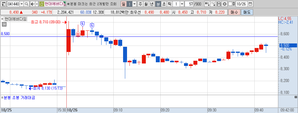
Task: Click the add candlestick chart icon
Action: click(x=208, y=4)
